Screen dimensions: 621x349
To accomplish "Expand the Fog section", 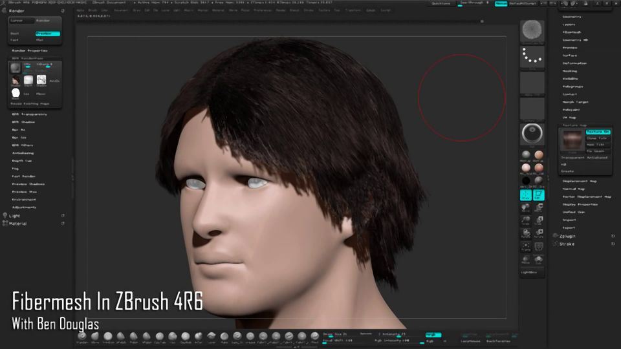I will (16, 169).
